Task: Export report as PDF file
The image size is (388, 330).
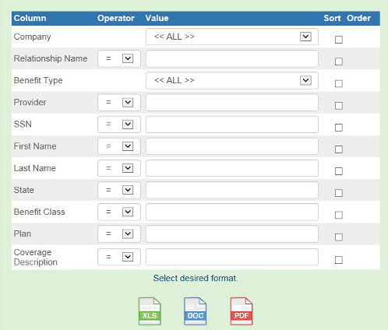Action: click(242, 311)
